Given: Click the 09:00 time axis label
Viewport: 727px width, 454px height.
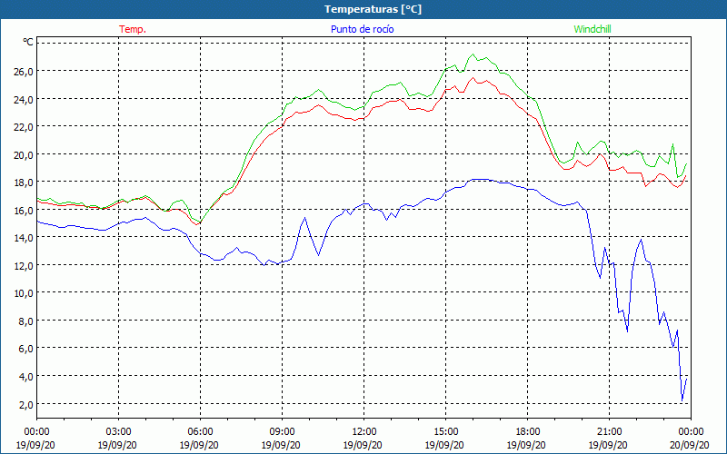Looking at the screenshot, I should coord(282,432).
